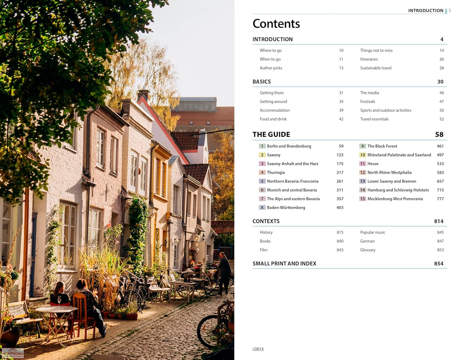This screenshot has height=360, width=469.
Task: Click chapter number 4 box
Action: (262, 172)
